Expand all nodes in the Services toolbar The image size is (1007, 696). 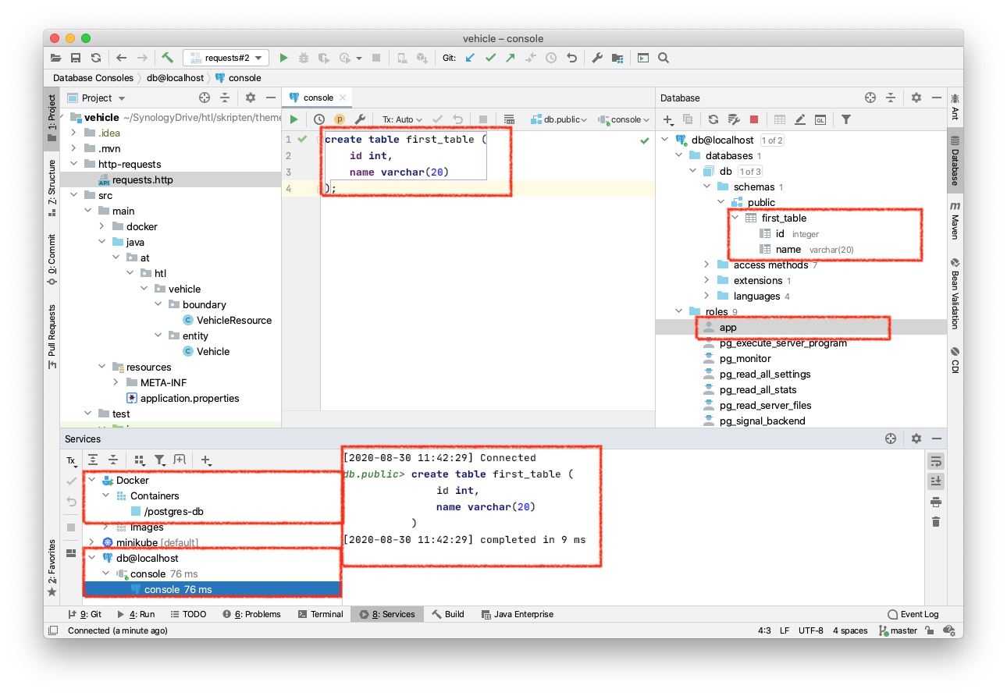click(x=93, y=460)
